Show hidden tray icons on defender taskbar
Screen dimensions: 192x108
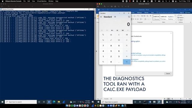174,102
